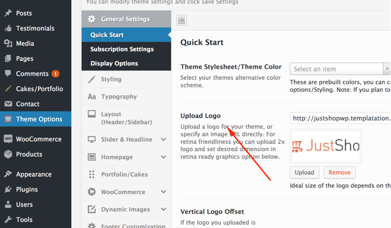Expand the Homepage options section

click(163, 157)
